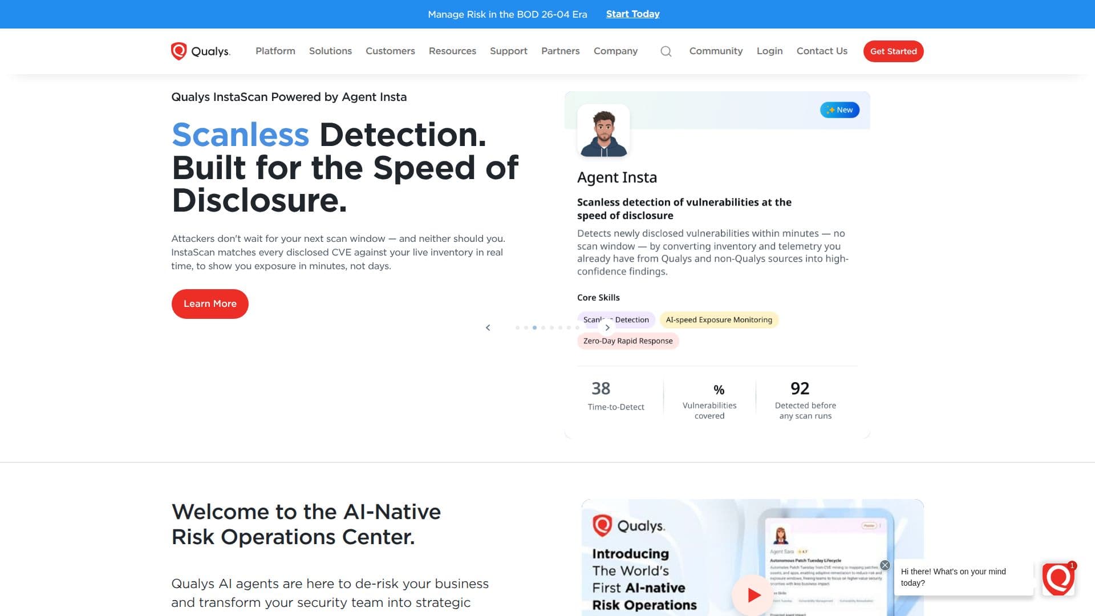The width and height of the screenshot is (1095, 616).
Task: Open the Customers menu
Action: pos(390,51)
